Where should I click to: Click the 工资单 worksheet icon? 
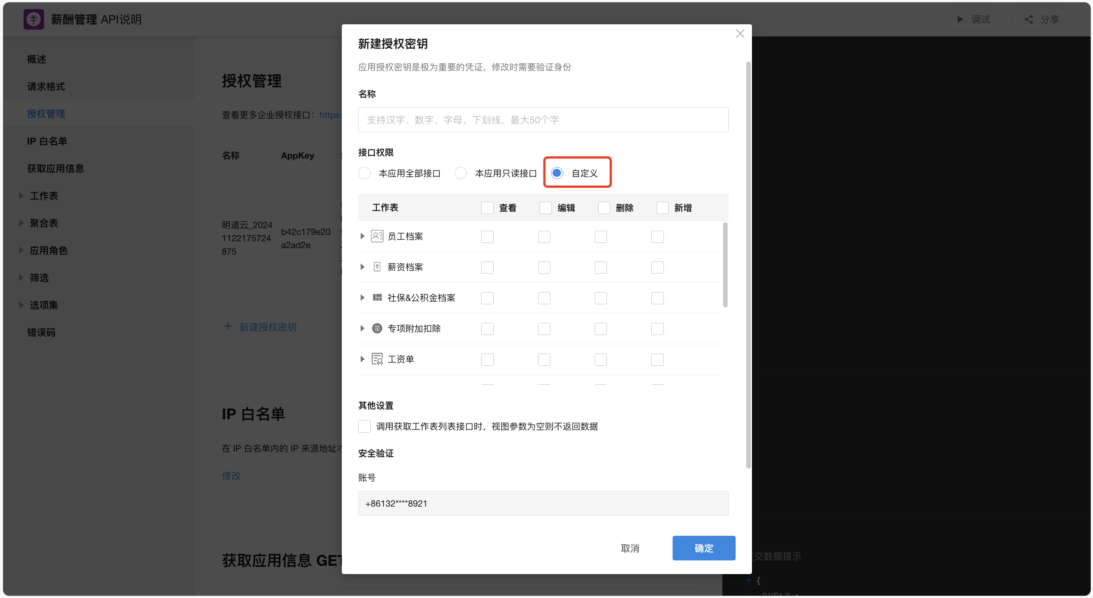click(x=377, y=359)
